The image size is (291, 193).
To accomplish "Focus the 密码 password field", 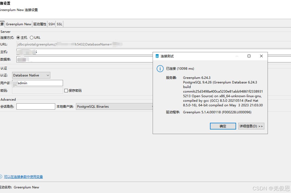I will [37, 90].
